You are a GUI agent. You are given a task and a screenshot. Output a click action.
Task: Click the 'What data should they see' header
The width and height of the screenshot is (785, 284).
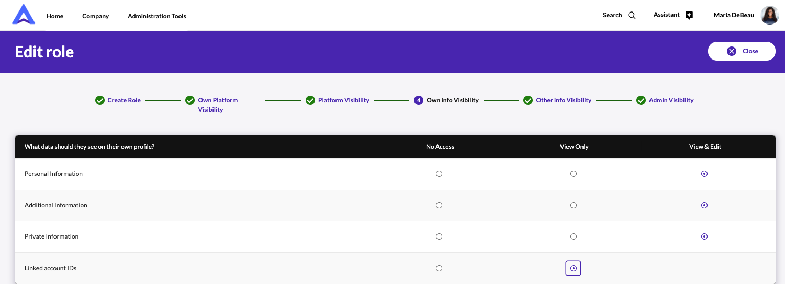pos(89,147)
